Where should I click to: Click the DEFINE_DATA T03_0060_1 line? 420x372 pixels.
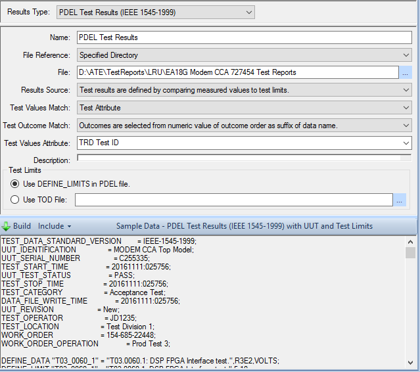click(141, 361)
